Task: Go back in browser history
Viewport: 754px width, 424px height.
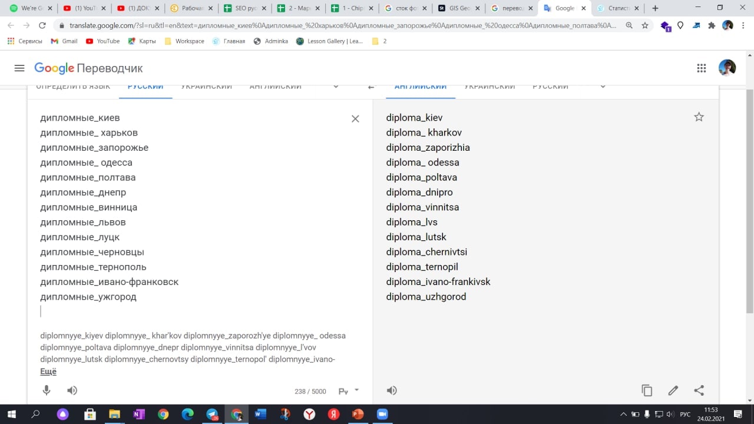Action: 11,26
